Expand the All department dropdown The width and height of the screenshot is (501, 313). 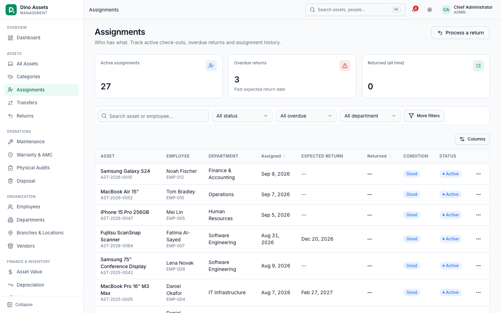pos(371,116)
